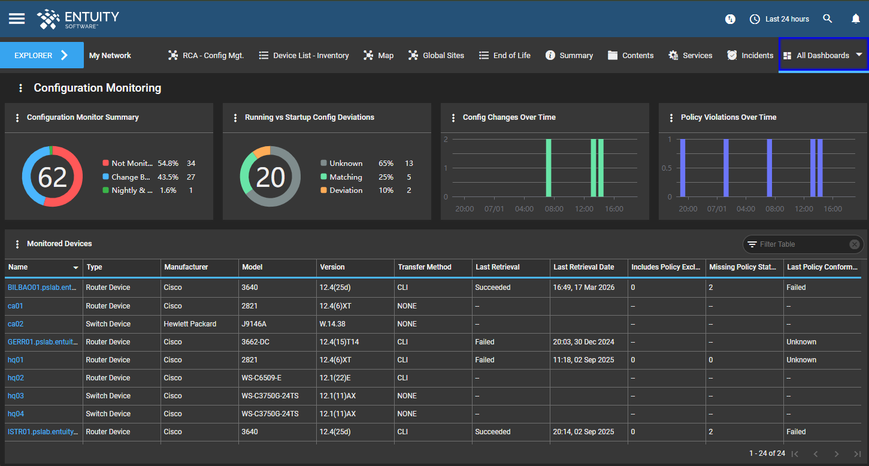Expand the All Dashboards dropdown arrow
869x466 pixels.
pyautogui.click(x=859, y=55)
